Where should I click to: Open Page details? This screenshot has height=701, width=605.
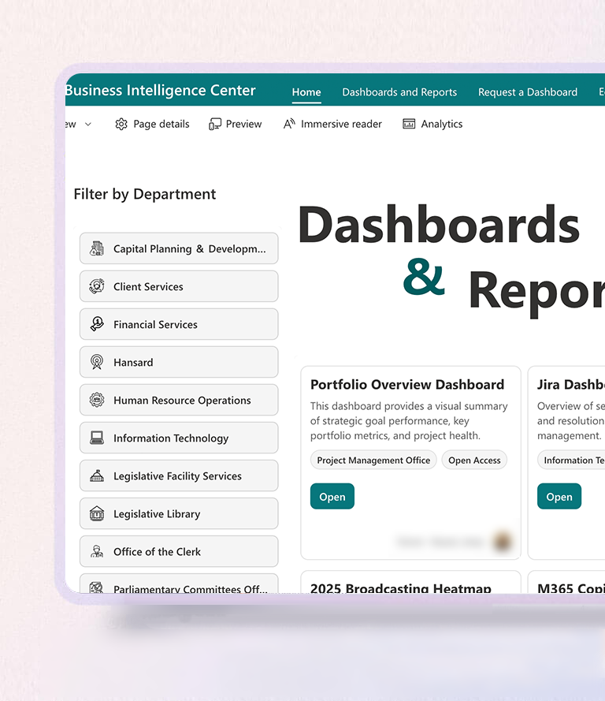(152, 124)
